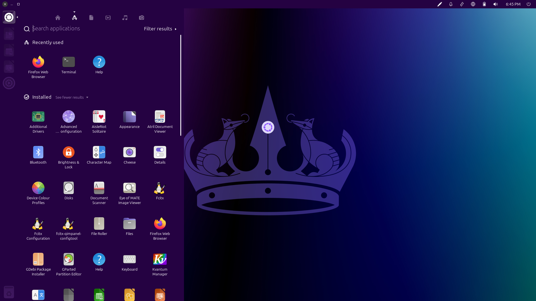The width and height of the screenshot is (536, 301).
Task: Open Document Scanner
Action: pos(99,193)
